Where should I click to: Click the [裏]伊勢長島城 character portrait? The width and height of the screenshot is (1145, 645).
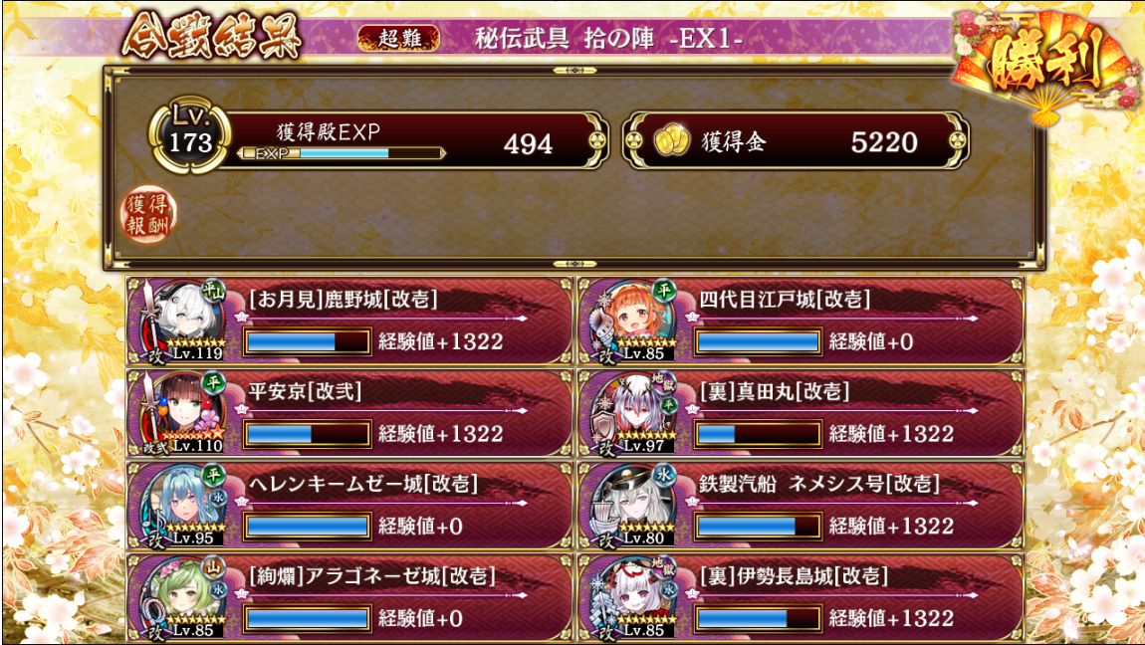[633, 598]
